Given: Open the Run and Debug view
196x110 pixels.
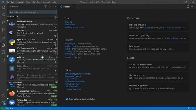Looking at the screenshot, I should tap(3, 30).
